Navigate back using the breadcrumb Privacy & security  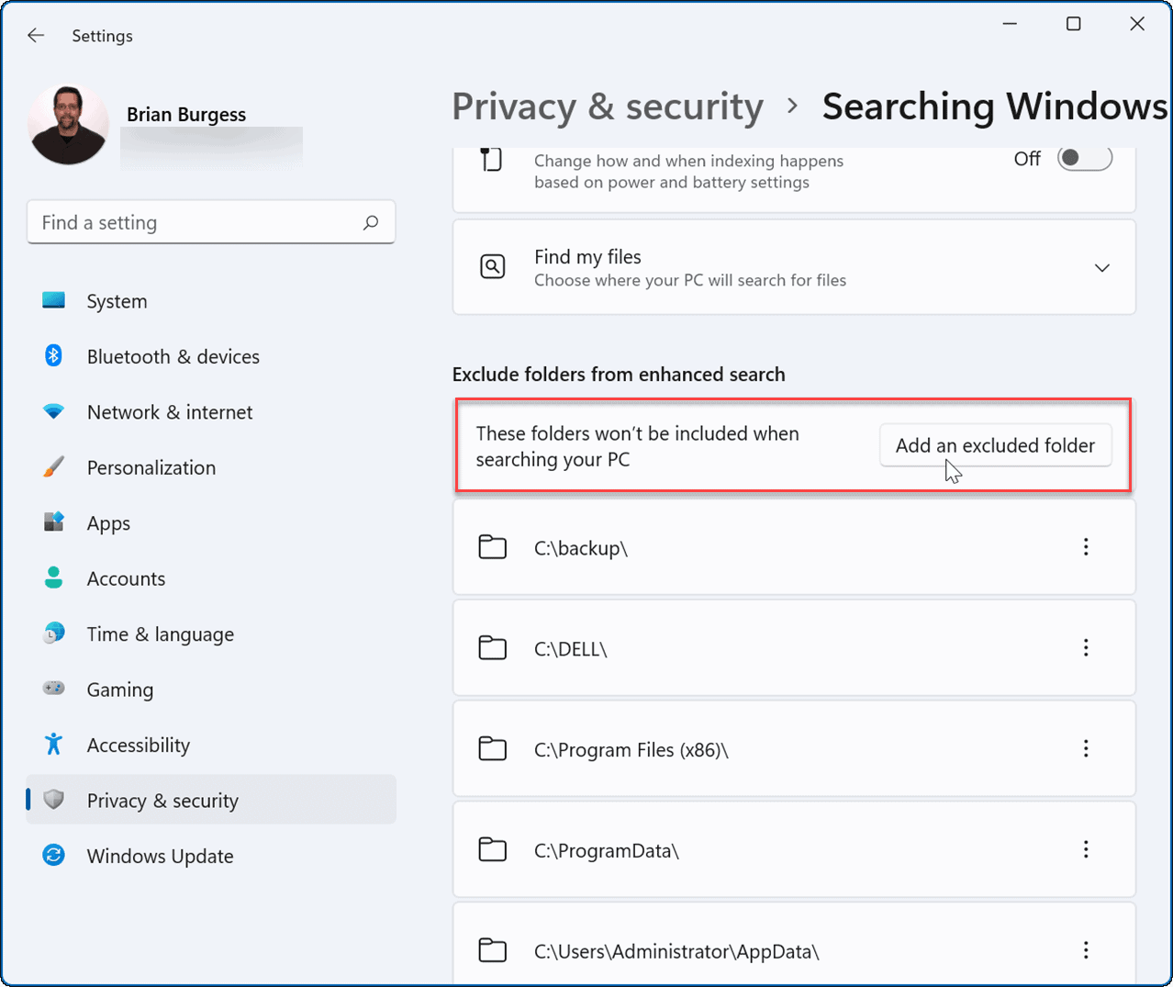607,106
